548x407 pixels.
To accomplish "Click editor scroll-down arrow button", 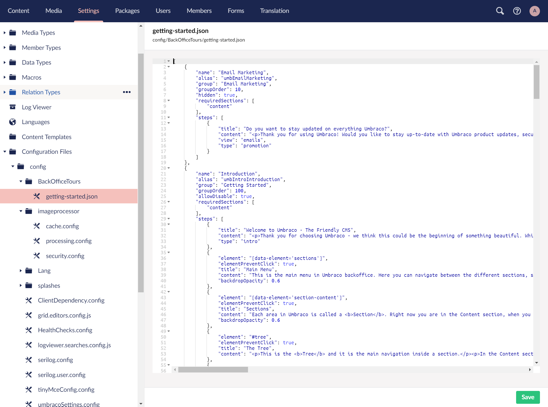I will tap(536, 363).
